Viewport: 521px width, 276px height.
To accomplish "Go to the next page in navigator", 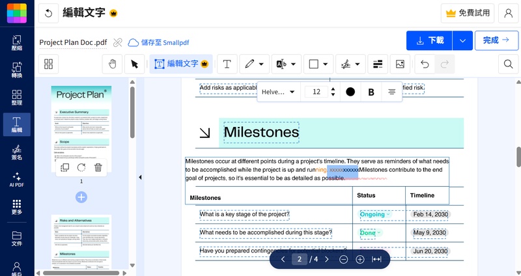I will pos(327,259).
